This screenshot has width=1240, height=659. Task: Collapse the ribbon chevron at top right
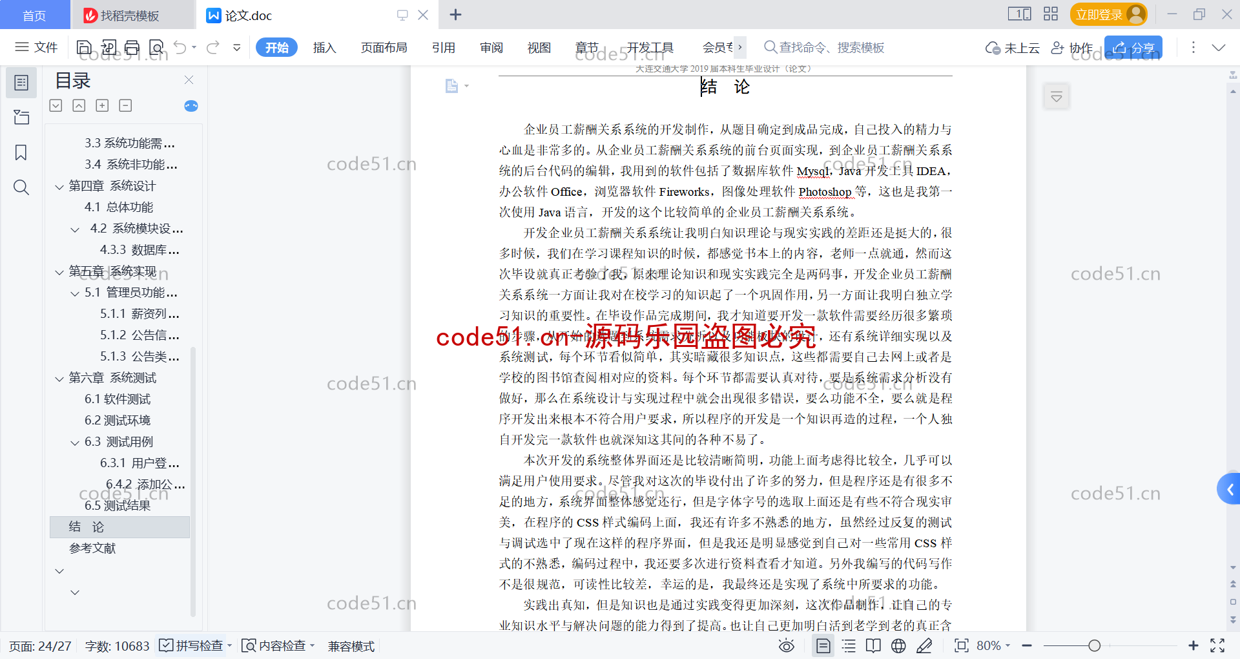[1219, 47]
